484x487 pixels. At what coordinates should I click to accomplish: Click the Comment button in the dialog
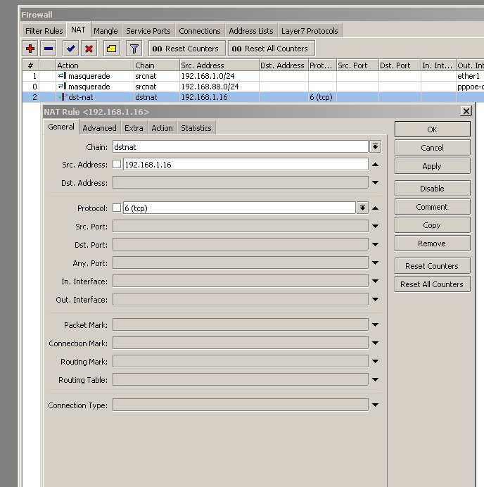432,206
